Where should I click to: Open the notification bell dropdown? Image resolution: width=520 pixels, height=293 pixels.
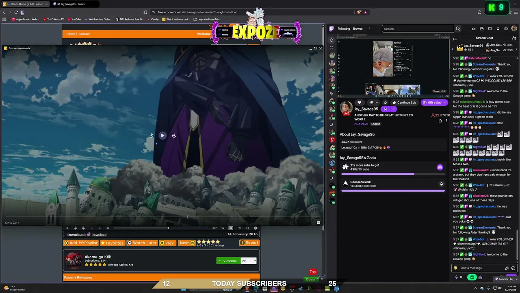(373, 103)
